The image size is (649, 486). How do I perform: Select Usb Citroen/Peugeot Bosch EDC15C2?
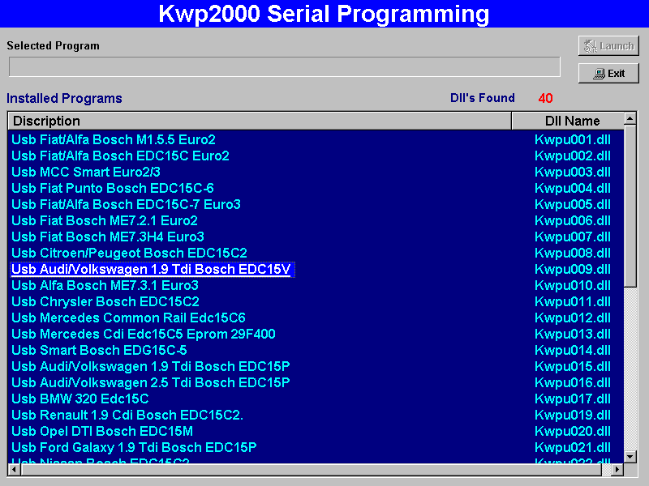(x=129, y=253)
